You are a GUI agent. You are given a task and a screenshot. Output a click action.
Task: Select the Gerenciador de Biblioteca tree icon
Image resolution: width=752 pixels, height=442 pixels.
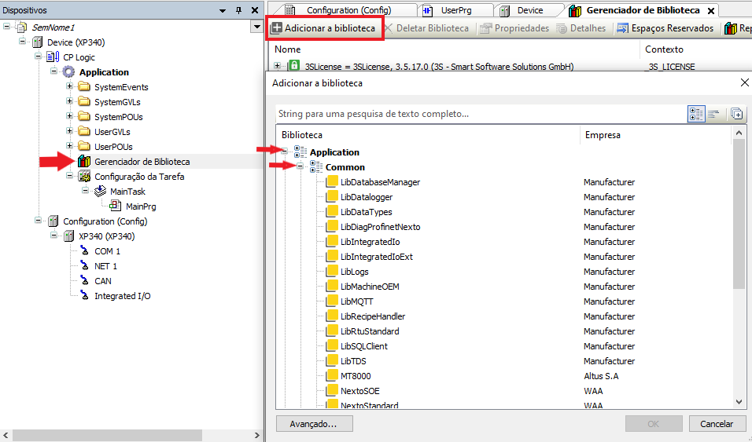click(84, 162)
